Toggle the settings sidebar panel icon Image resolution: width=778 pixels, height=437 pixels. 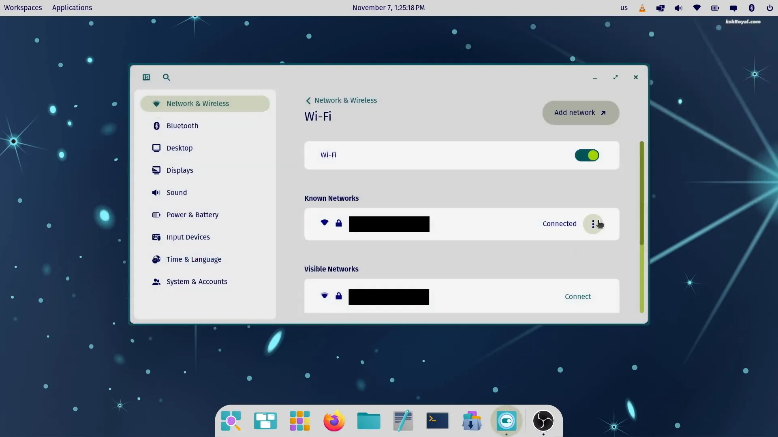146,77
